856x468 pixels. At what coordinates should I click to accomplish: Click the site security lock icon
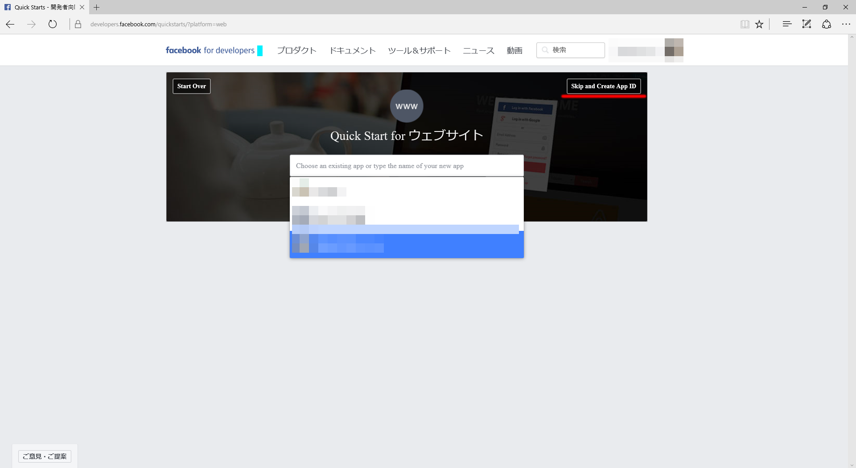[78, 24]
